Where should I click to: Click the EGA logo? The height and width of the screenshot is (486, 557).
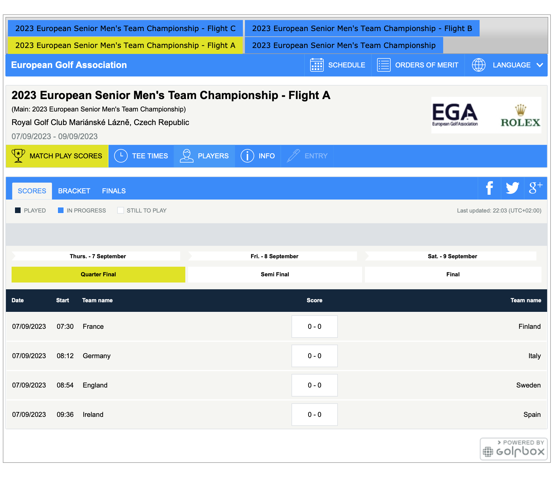(x=455, y=115)
